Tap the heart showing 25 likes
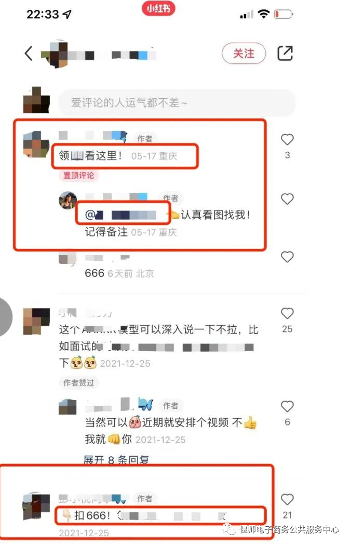 tap(287, 313)
